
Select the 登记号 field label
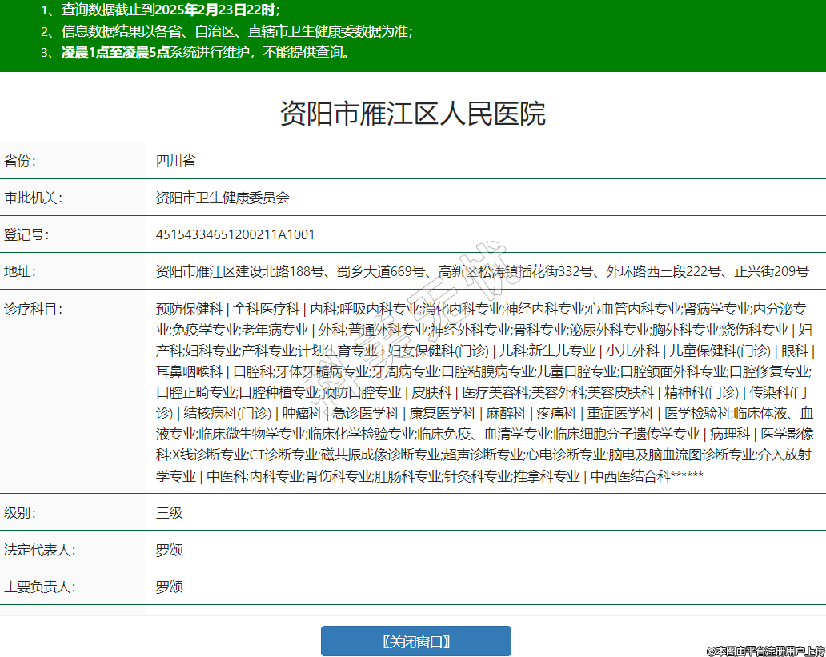[26, 234]
